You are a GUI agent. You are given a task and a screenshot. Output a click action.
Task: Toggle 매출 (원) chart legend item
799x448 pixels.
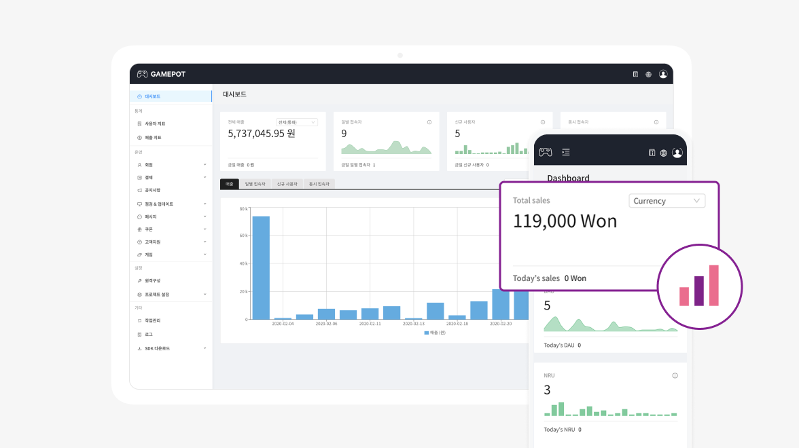click(x=435, y=333)
